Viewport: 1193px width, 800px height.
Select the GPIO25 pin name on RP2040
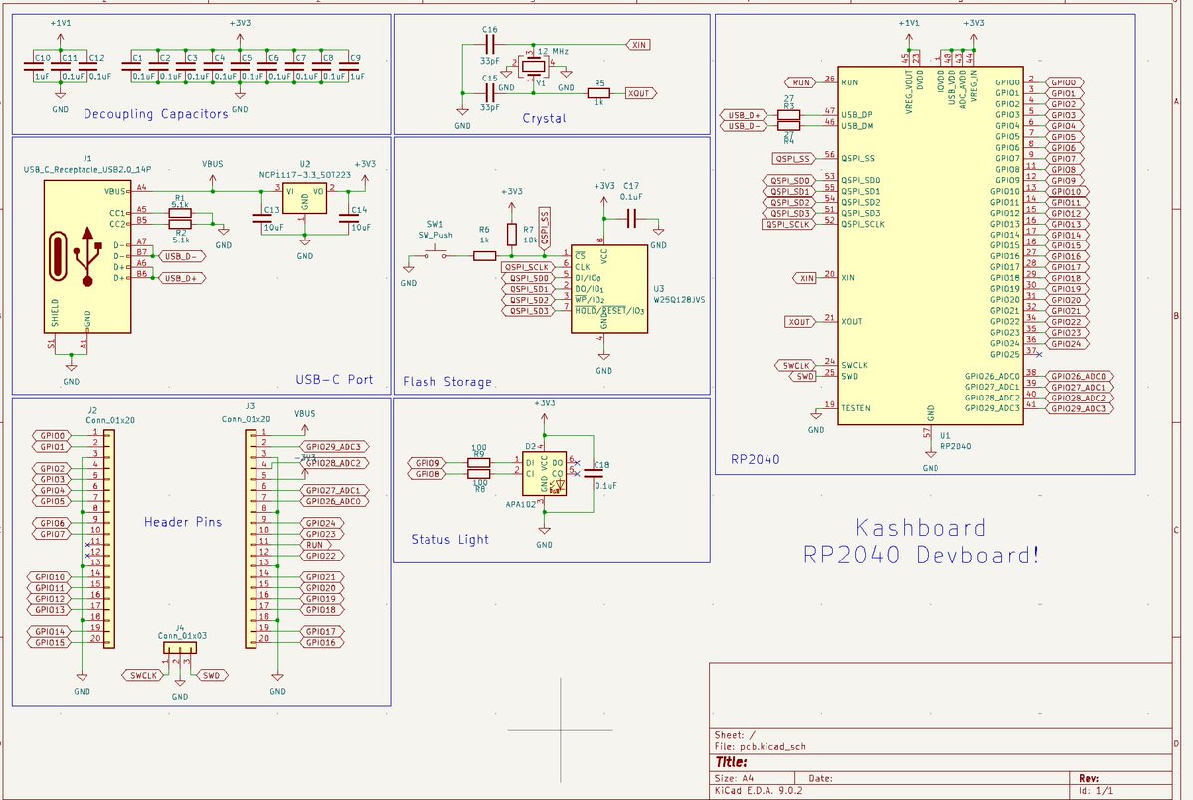click(x=1005, y=354)
